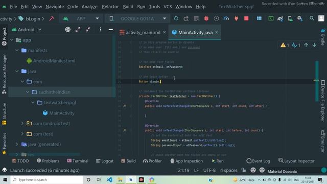This screenshot has height=184, width=327.
Task: Open the Event Log
Action: [258, 161]
